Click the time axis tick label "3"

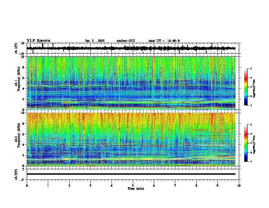click(90, 186)
